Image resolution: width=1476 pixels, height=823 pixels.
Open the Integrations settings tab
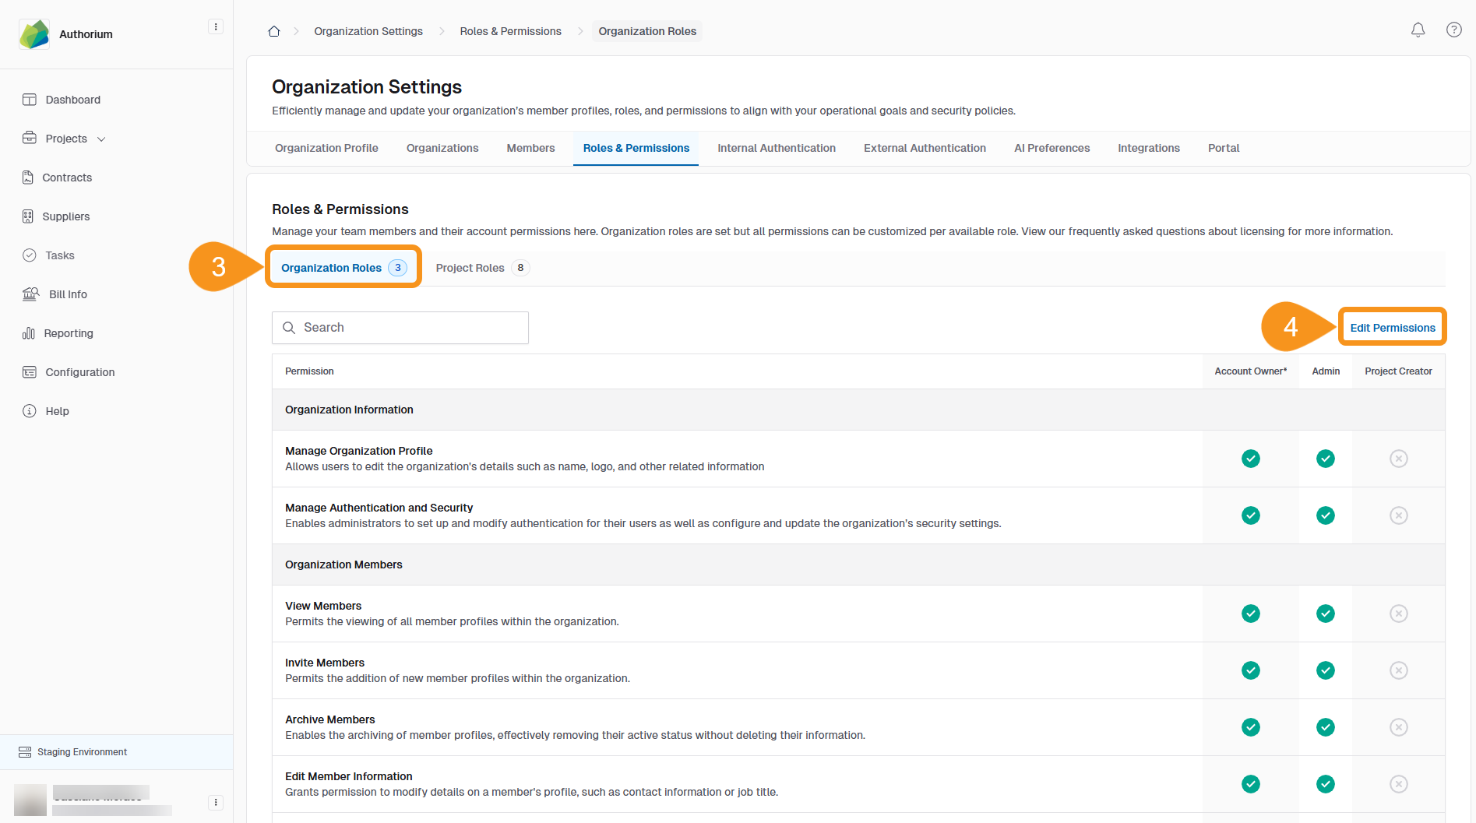(x=1148, y=148)
